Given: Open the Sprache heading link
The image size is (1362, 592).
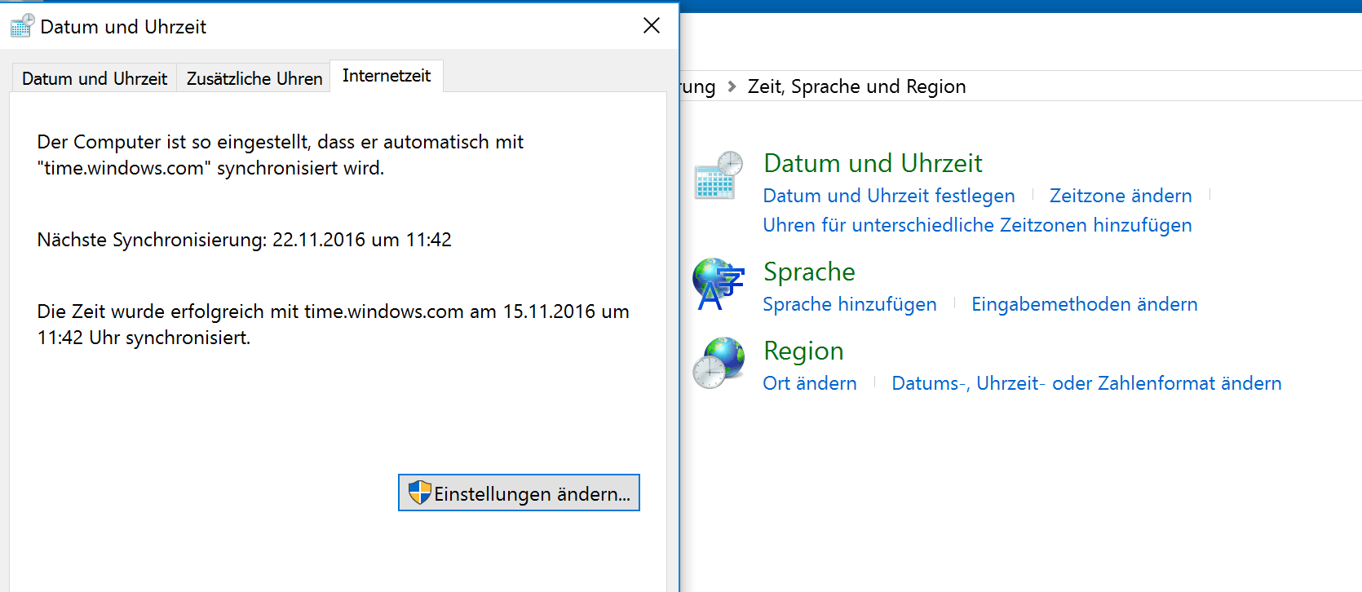Looking at the screenshot, I should pos(809,272).
